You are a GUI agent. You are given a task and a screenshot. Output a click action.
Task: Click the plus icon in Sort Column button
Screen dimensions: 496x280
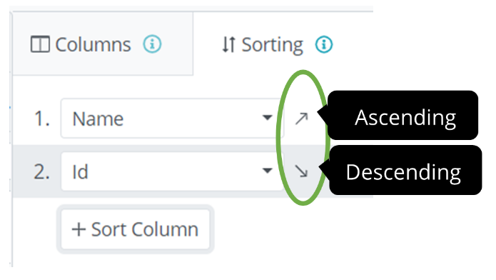click(x=79, y=229)
